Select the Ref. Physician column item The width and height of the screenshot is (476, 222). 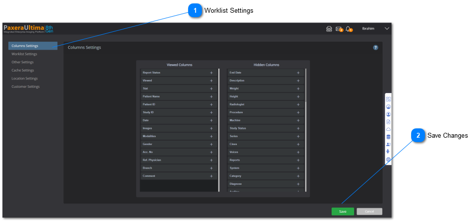click(178, 160)
